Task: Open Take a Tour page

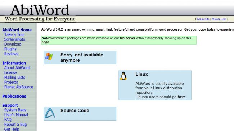Action: pos(14,34)
